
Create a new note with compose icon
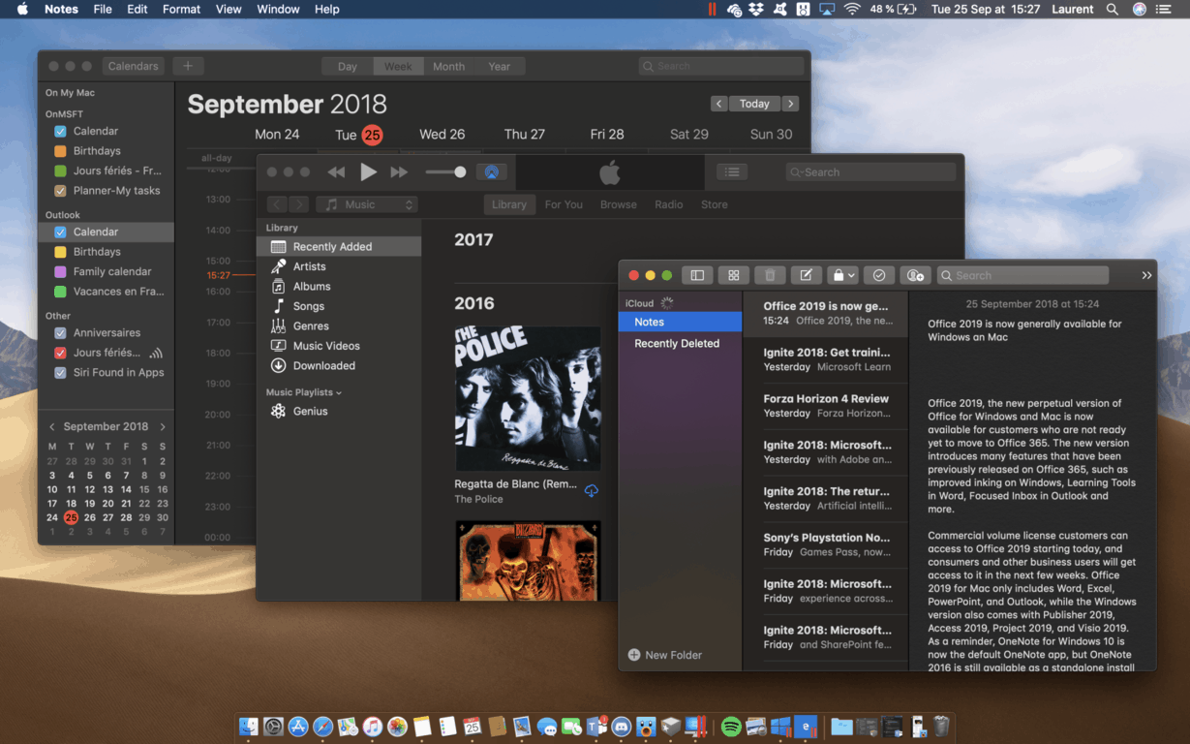pos(806,275)
